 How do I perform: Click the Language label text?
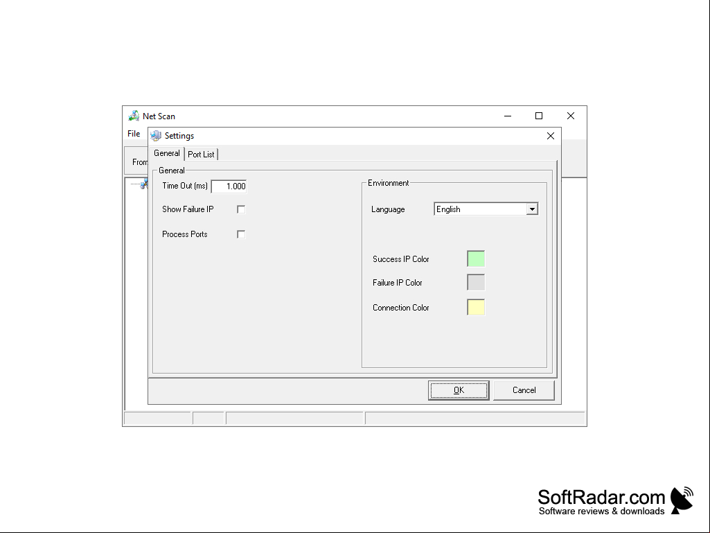388,209
